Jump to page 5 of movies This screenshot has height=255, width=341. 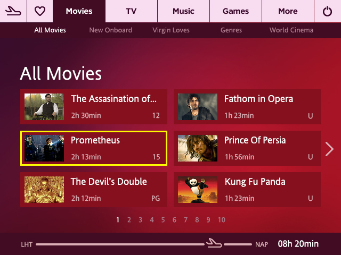tap(163, 220)
